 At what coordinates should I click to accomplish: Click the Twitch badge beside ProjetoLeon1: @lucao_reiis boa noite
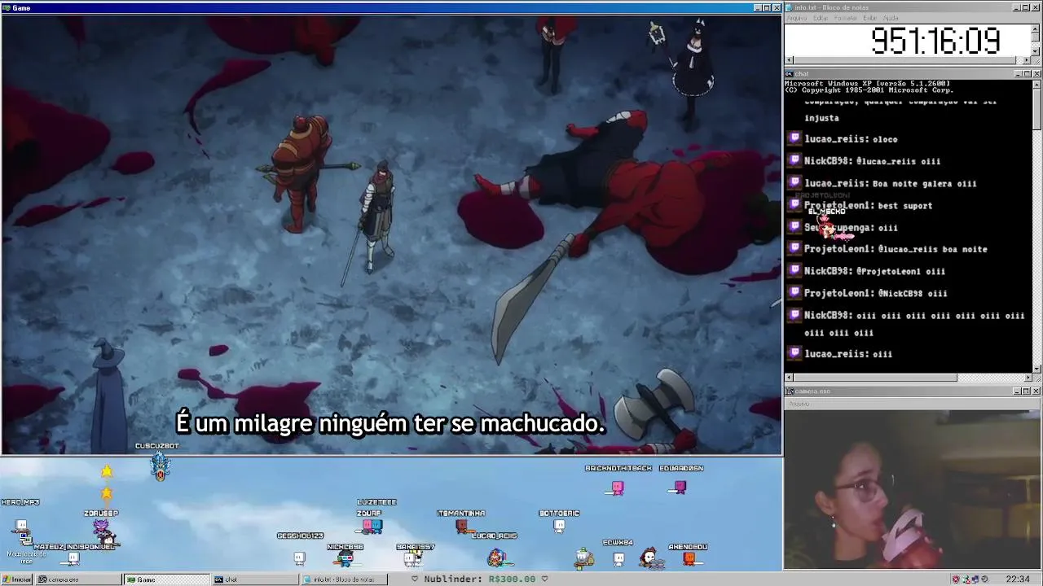click(795, 248)
